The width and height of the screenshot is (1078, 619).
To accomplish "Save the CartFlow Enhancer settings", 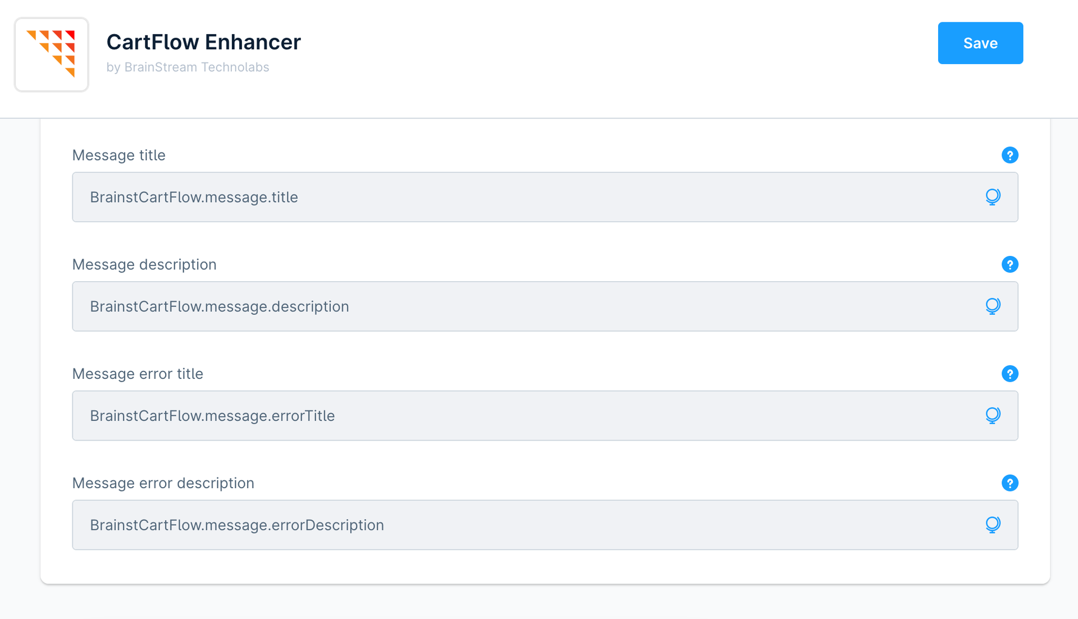I will click(x=980, y=43).
